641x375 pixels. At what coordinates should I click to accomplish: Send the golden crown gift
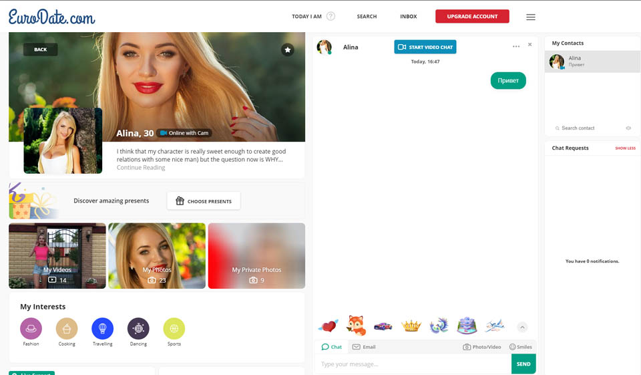[411, 326]
